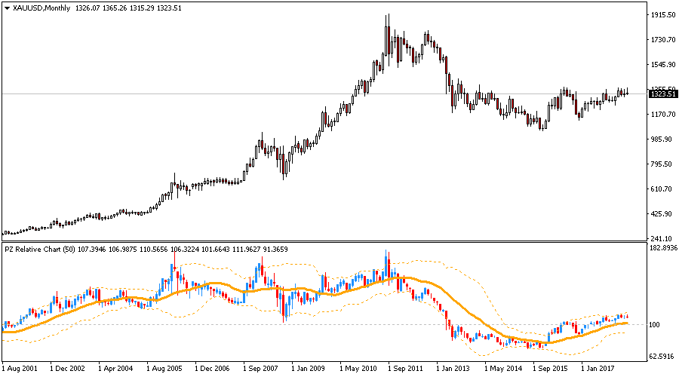Click the 1915.25 price axis label
This screenshot has height=377, width=679.
[663, 15]
